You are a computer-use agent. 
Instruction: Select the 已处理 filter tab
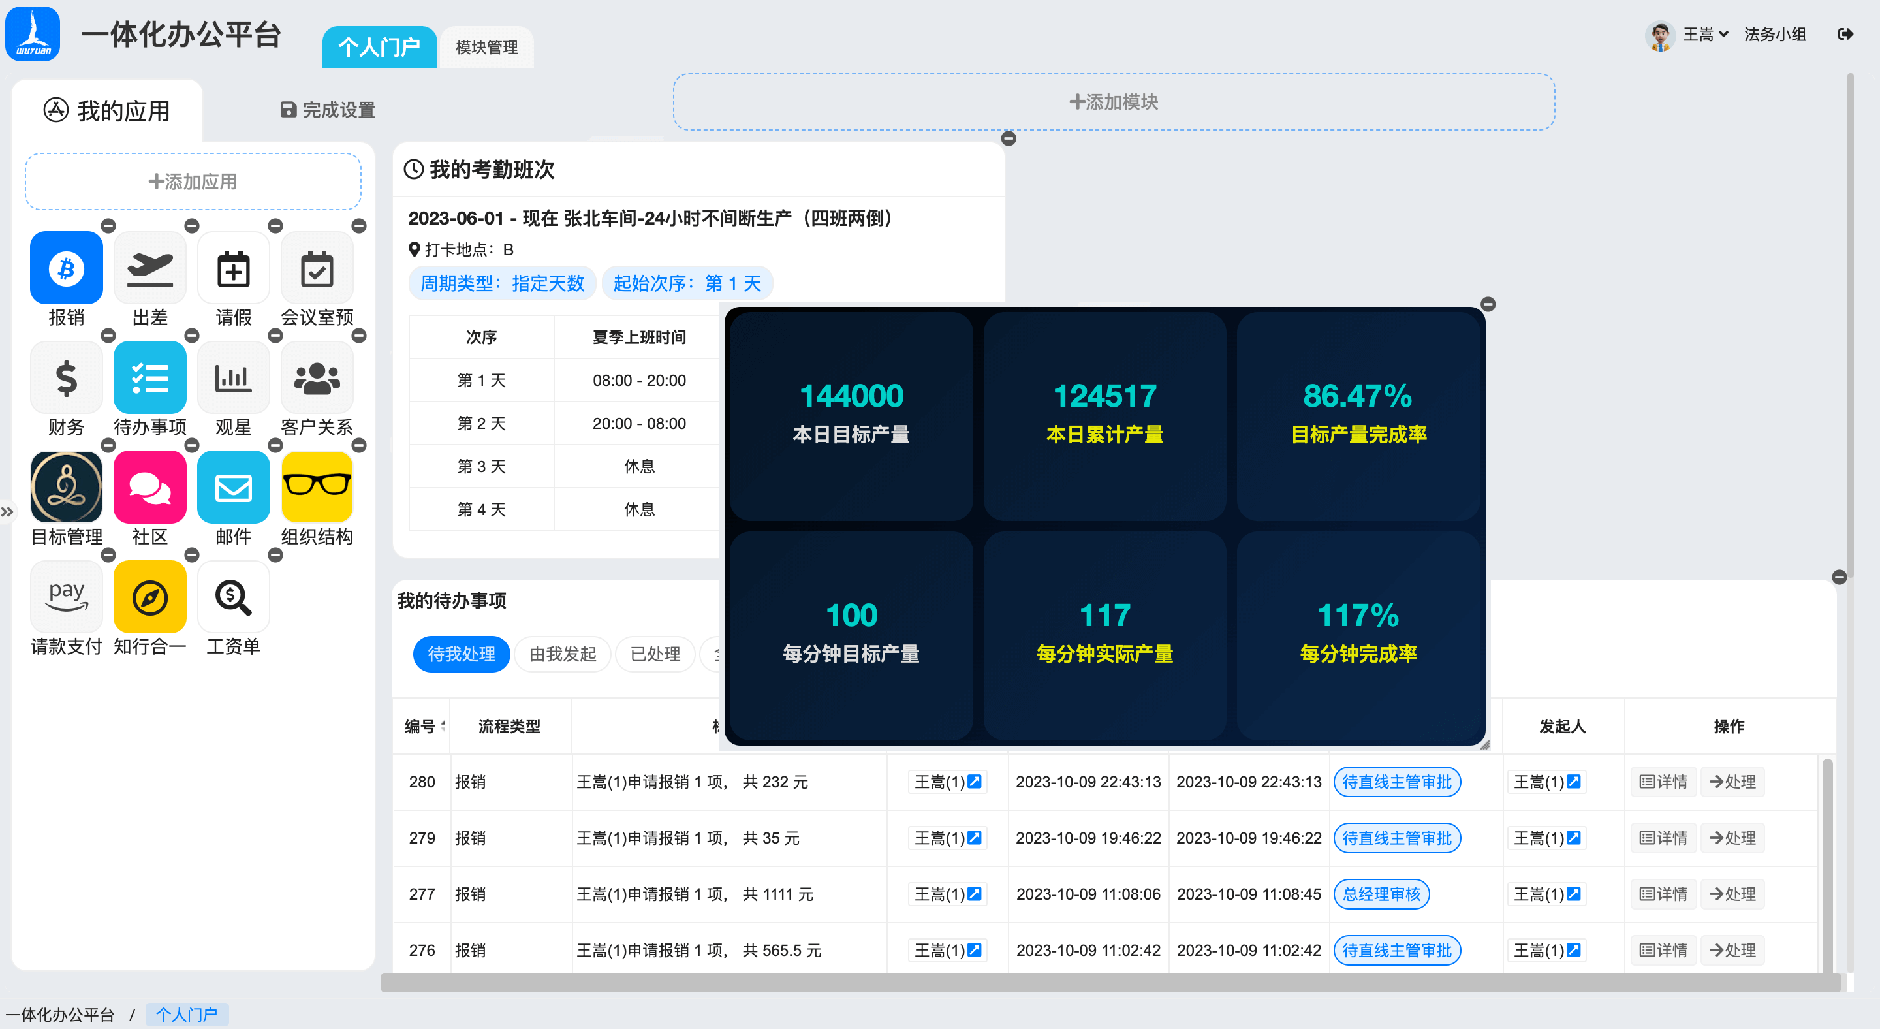655,654
